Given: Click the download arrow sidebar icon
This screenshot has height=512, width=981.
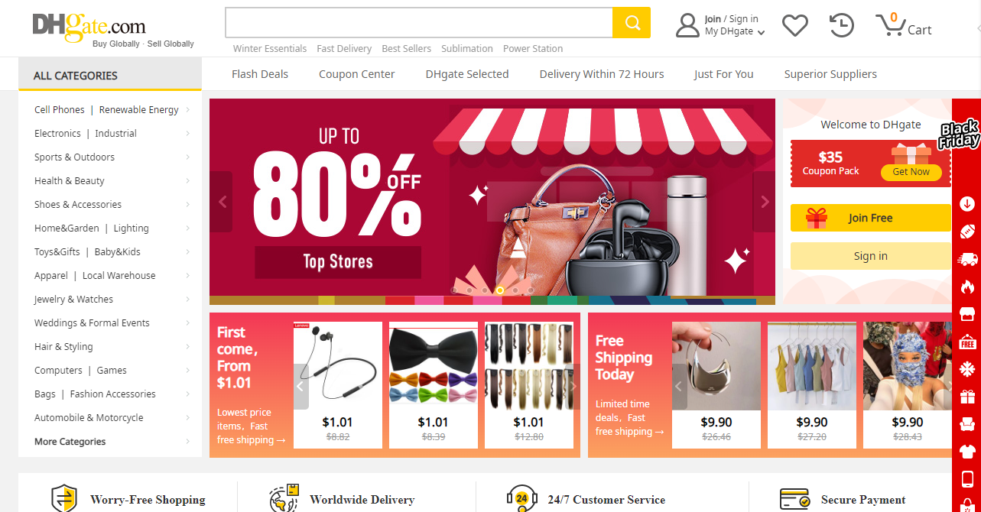Looking at the screenshot, I should 967,204.
